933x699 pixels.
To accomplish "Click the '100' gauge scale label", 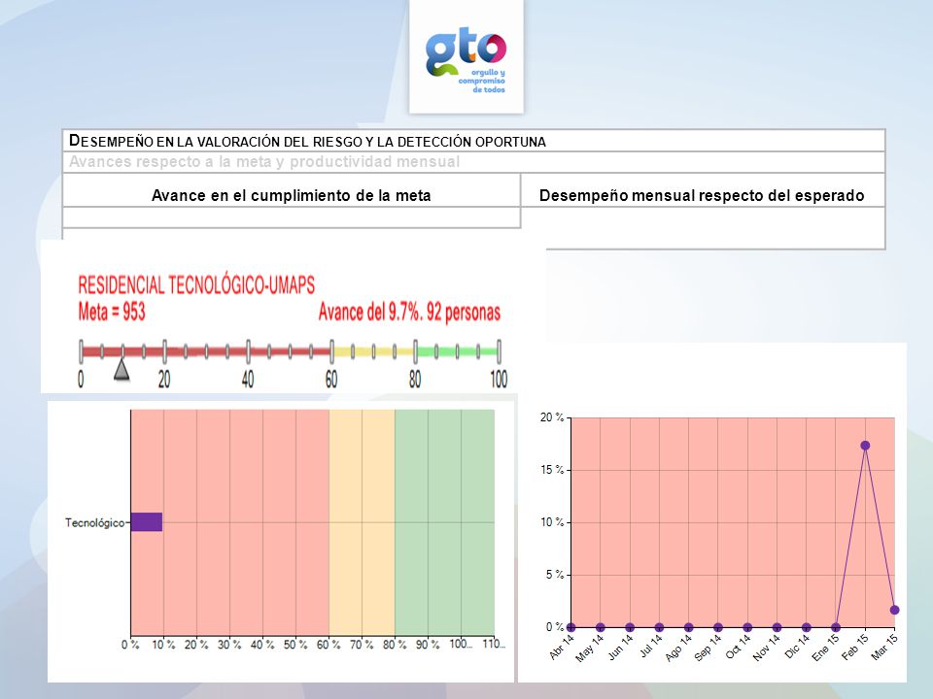I will [x=499, y=380].
